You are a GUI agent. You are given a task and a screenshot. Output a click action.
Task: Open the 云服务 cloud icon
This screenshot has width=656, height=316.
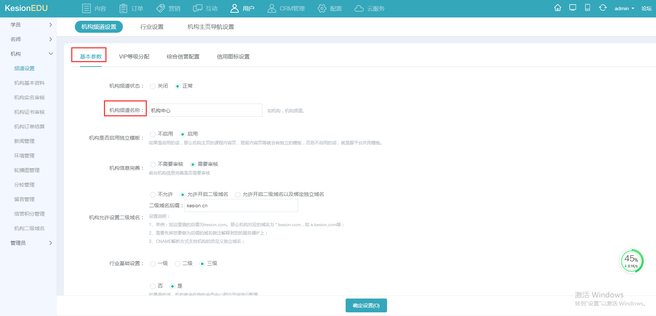coord(359,8)
